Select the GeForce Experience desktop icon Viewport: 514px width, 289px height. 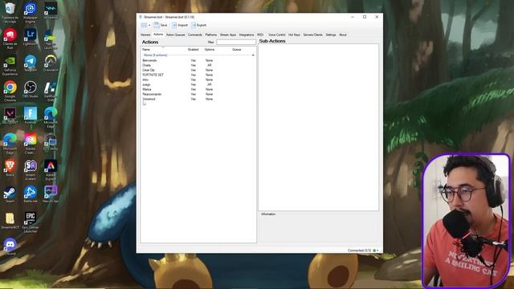[10, 65]
